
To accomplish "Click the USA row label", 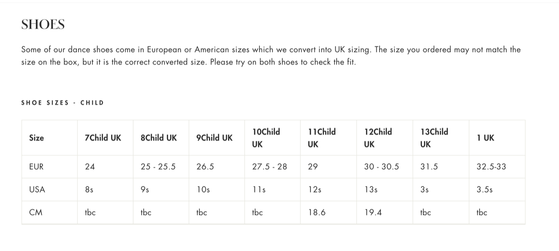I will click(37, 190).
